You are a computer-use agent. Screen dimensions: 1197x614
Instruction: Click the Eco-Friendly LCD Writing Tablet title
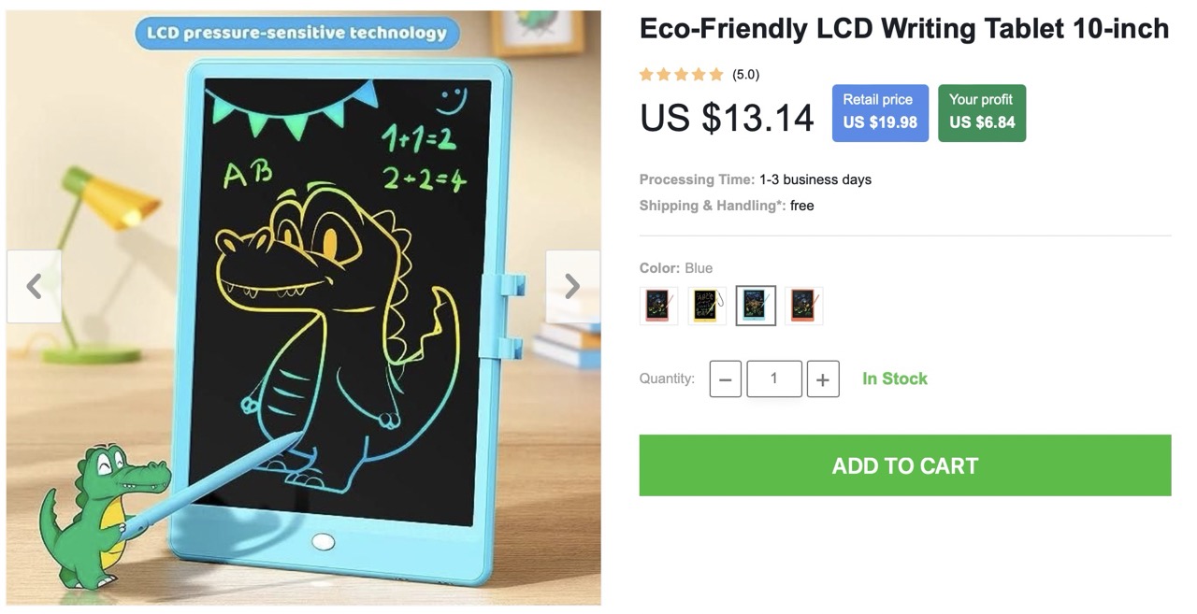pyautogui.click(x=904, y=29)
